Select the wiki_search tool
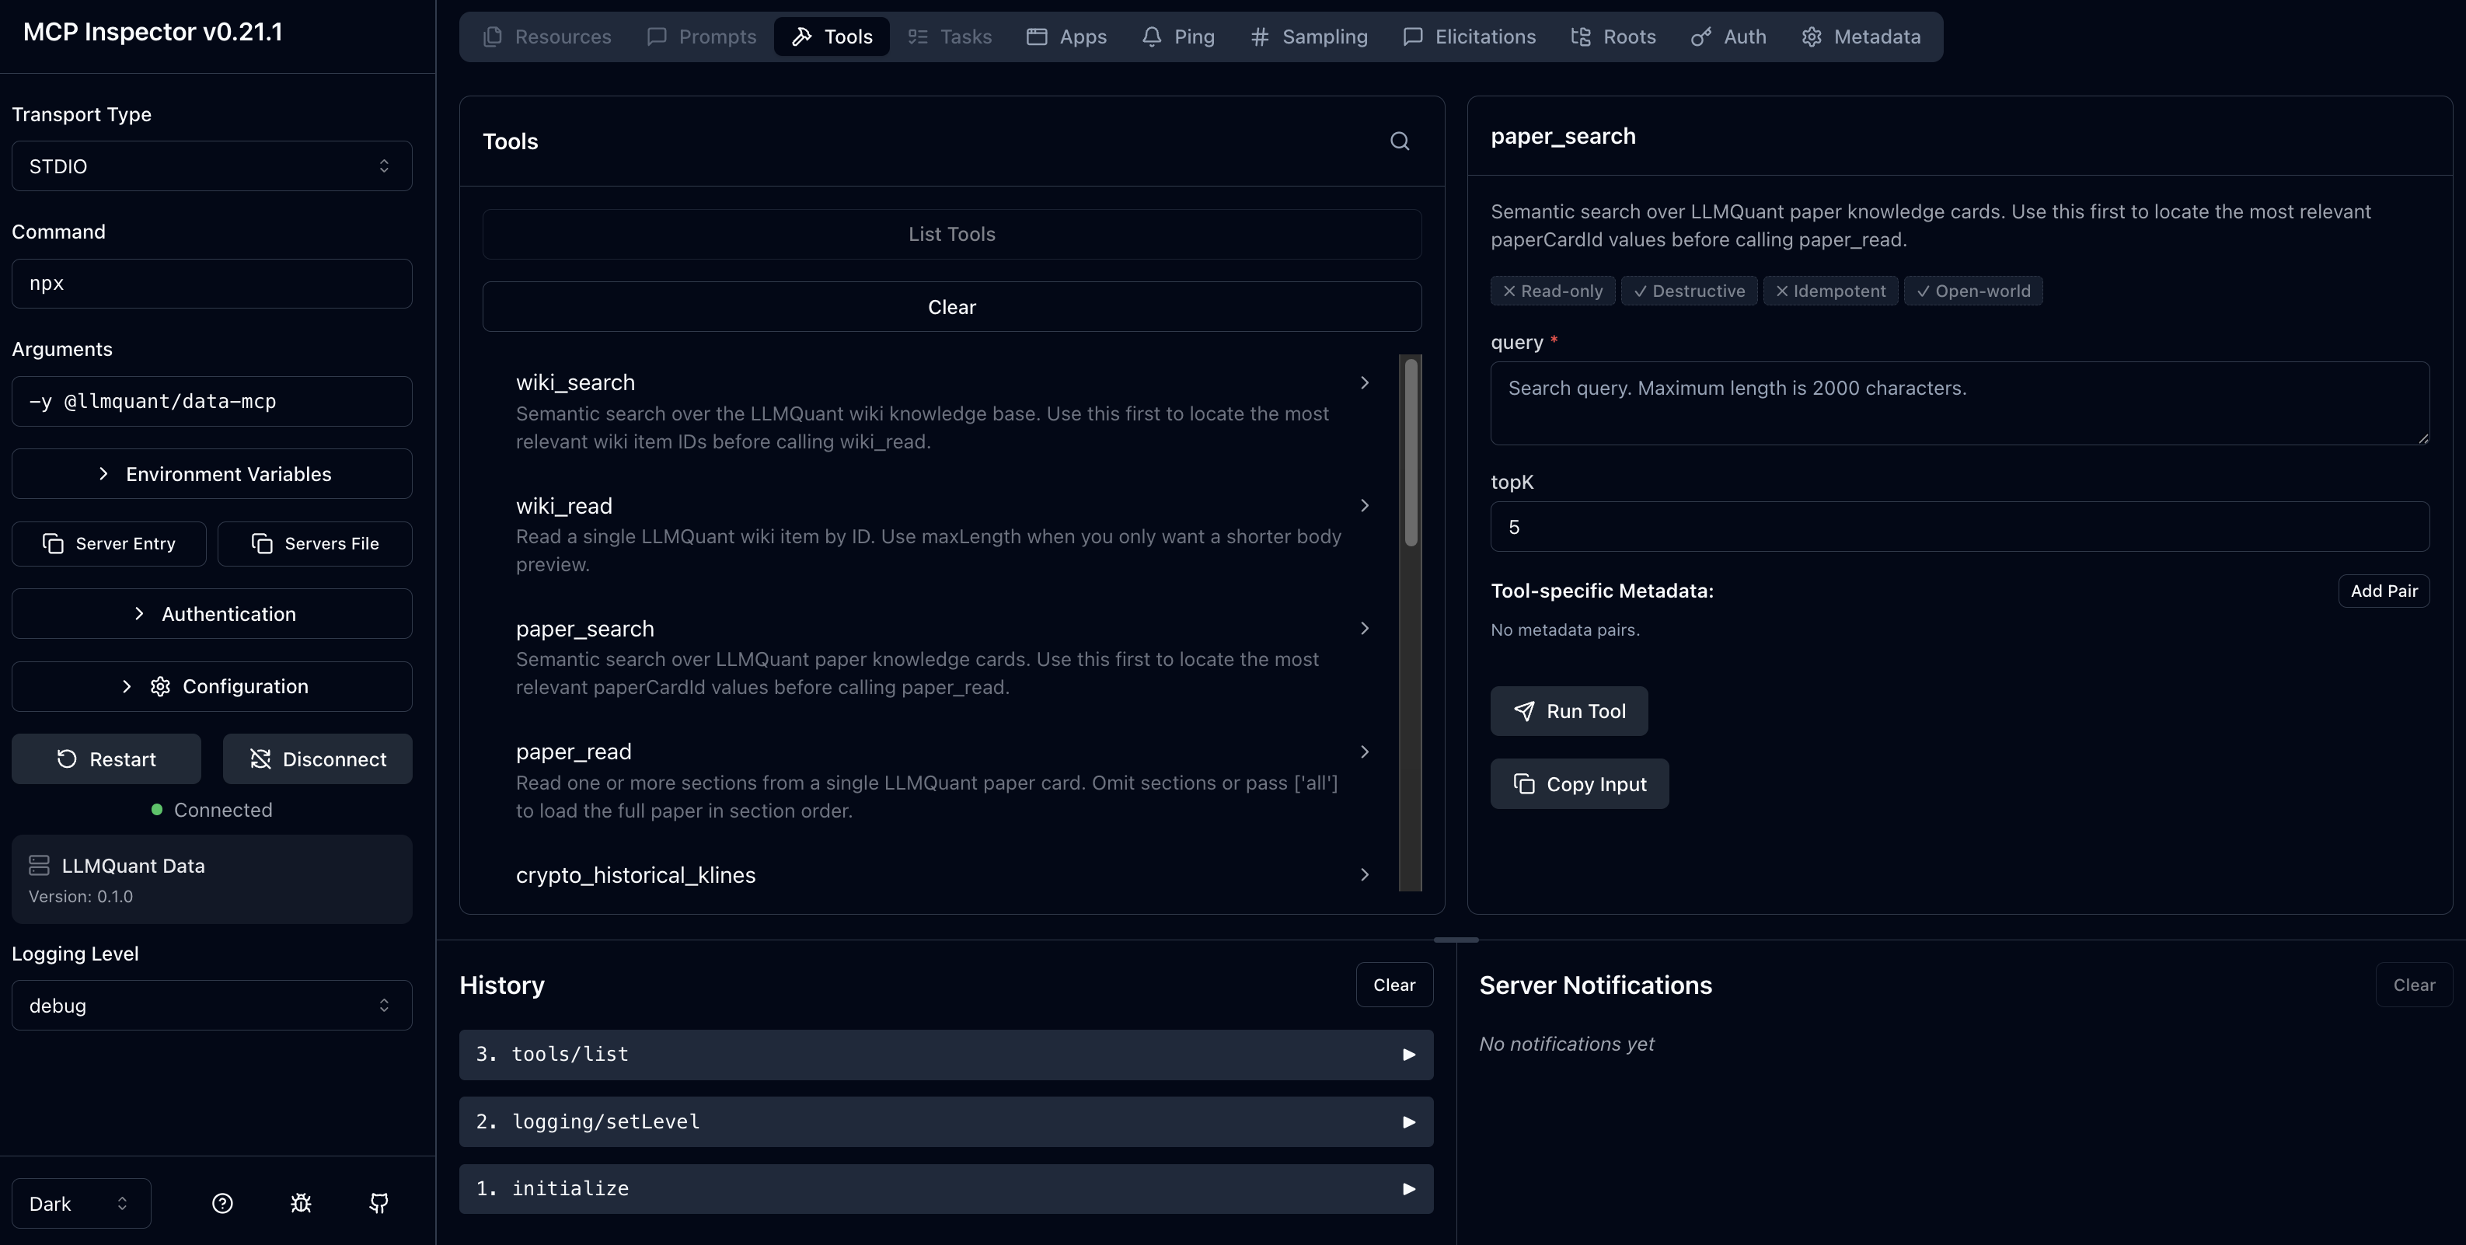Image resolution: width=2466 pixels, height=1245 pixels. pos(940,411)
